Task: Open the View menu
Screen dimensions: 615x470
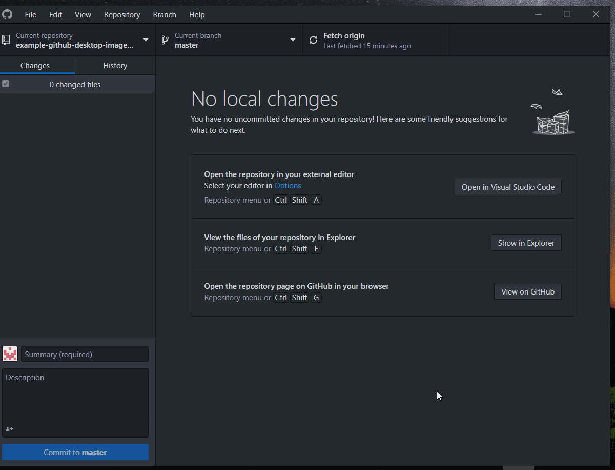Action: (83, 14)
